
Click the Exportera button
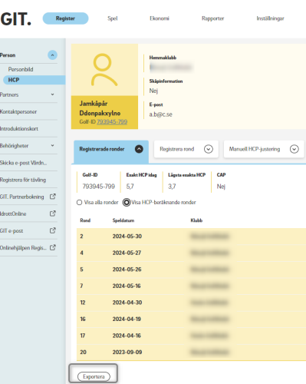point(94,376)
